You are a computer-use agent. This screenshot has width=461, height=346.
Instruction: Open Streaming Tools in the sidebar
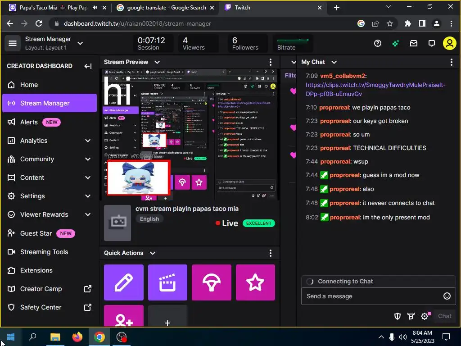point(50,252)
